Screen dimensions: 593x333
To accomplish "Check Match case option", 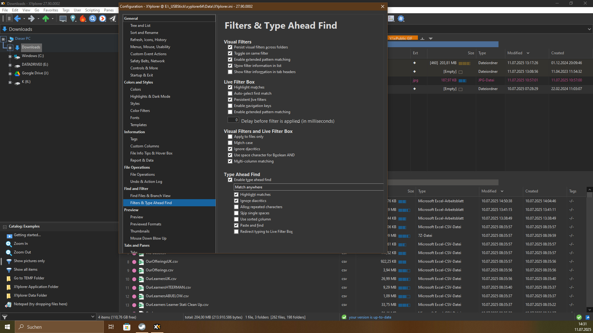I will pyautogui.click(x=230, y=143).
